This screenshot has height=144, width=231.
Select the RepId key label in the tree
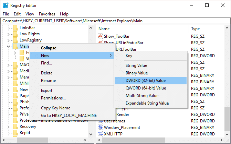[x=25, y=133]
